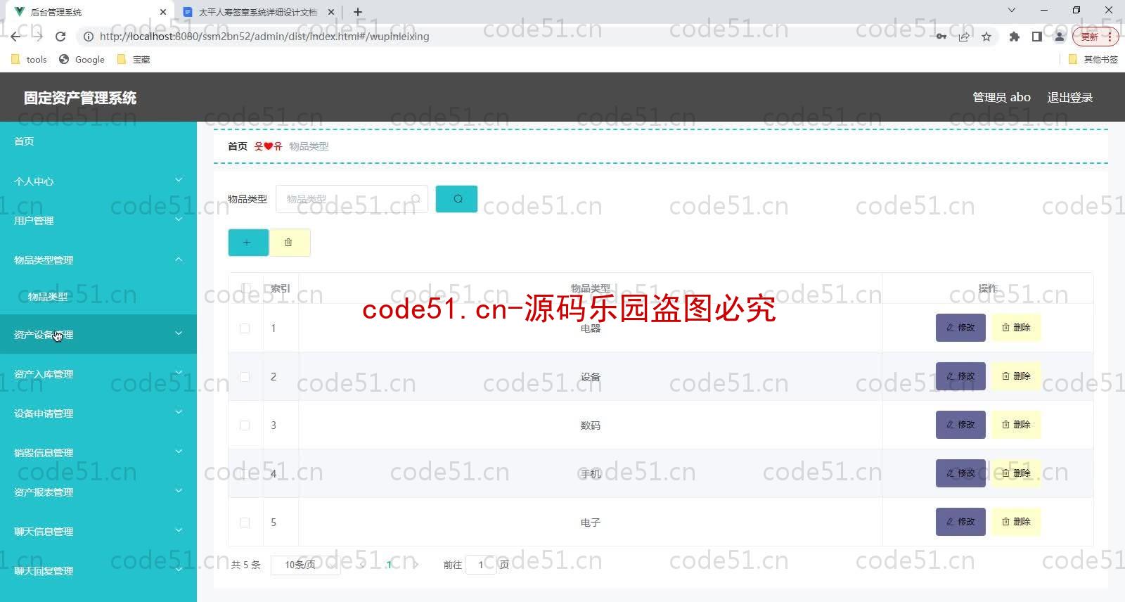Click the teal plus add button
Viewport: 1125px width, 602px height.
247,242
